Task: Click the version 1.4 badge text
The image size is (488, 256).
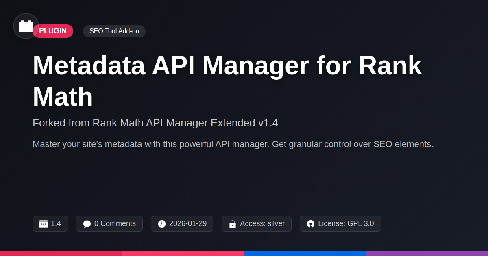Action: coord(56,223)
